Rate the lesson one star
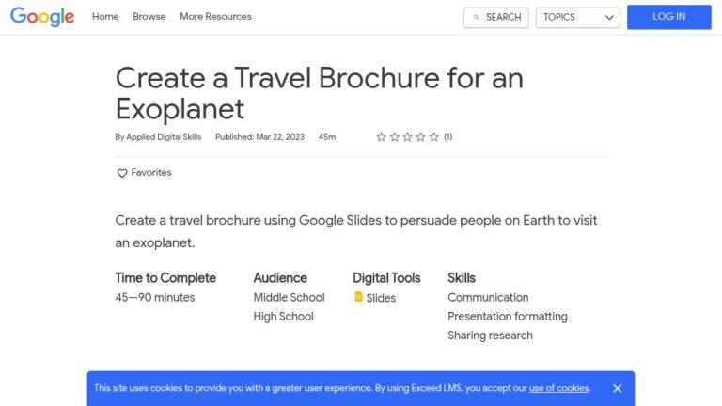Viewport: 722px width, 406px height. point(381,137)
